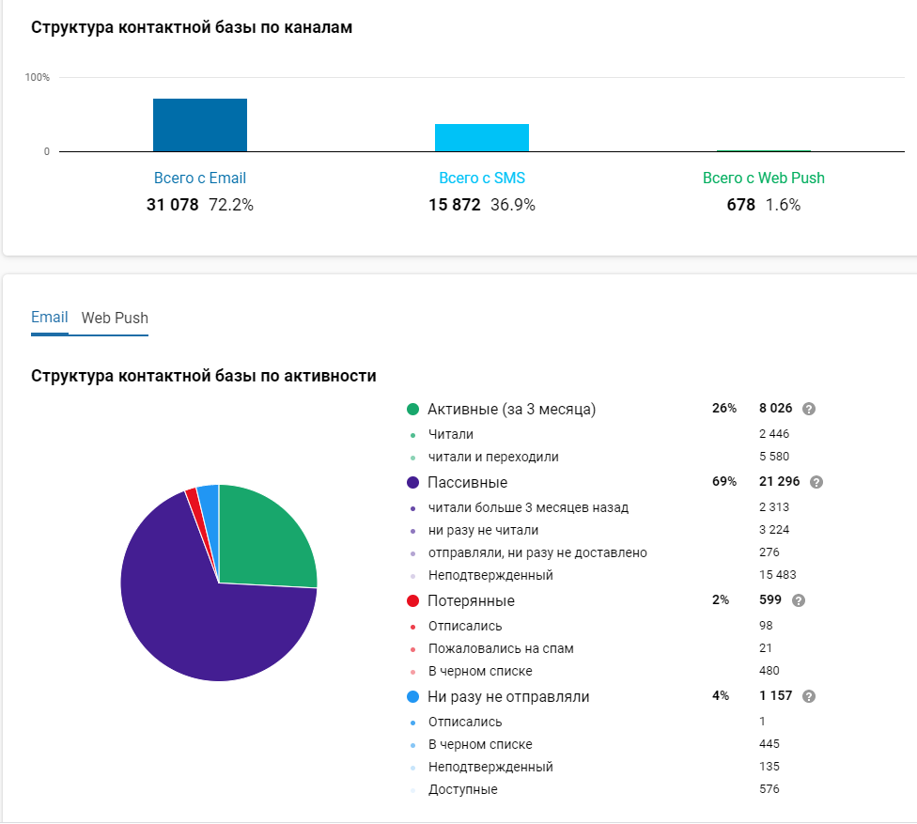Viewport: 917px width, 824px height.
Task: Click the Всего с Web Push link
Action: click(764, 178)
